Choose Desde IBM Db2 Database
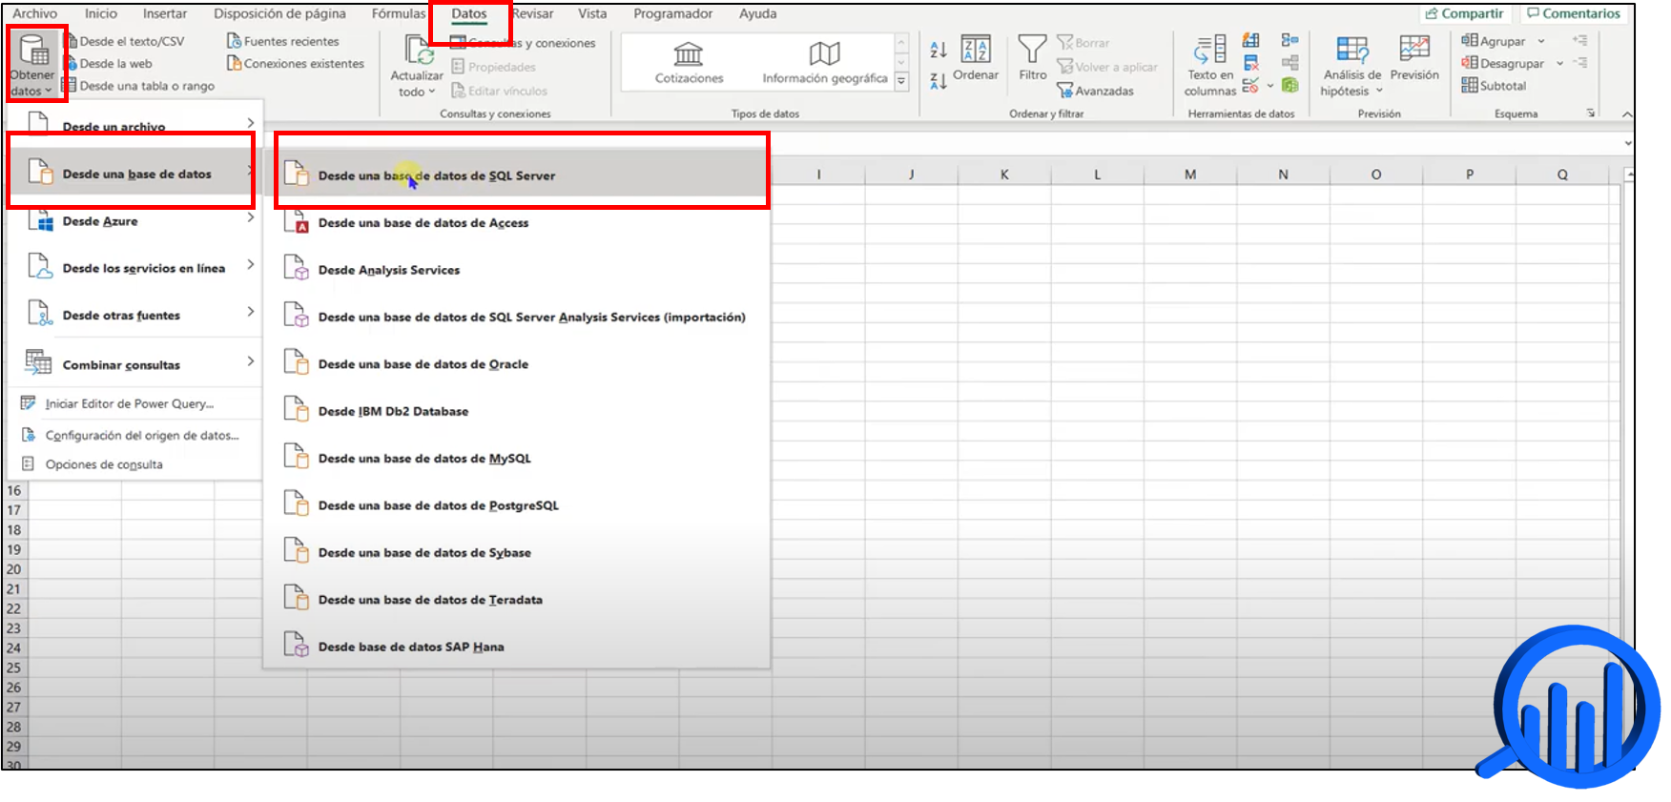The width and height of the screenshot is (1671, 802). coord(518,411)
